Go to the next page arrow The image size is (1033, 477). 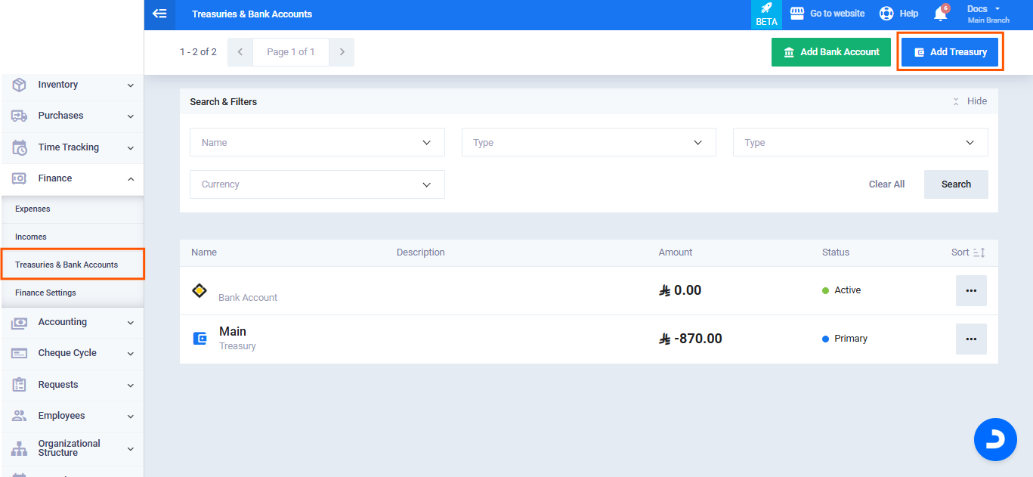[x=342, y=52]
